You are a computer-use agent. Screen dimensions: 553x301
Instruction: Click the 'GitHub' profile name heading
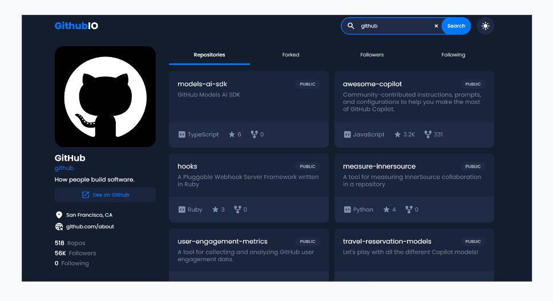pos(70,158)
